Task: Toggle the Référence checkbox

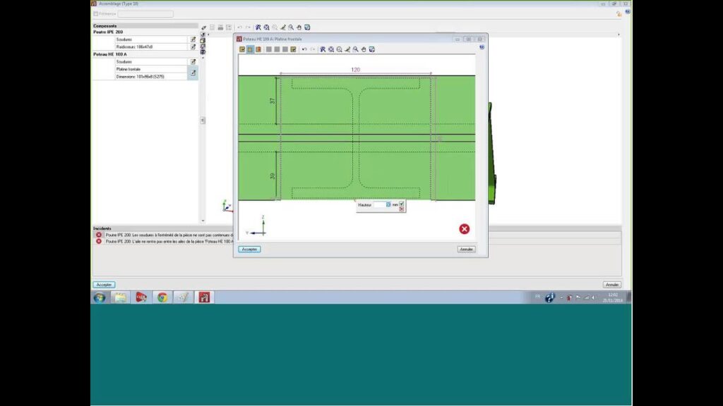Action: (96, 13)
